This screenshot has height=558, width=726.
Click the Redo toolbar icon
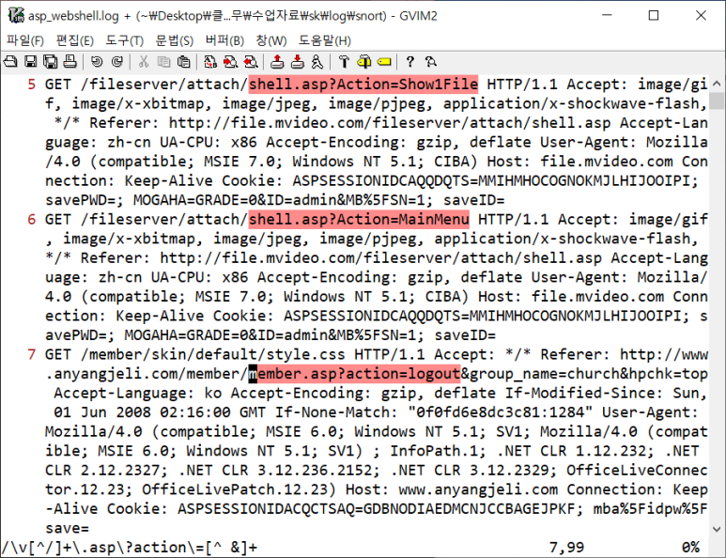116,62
